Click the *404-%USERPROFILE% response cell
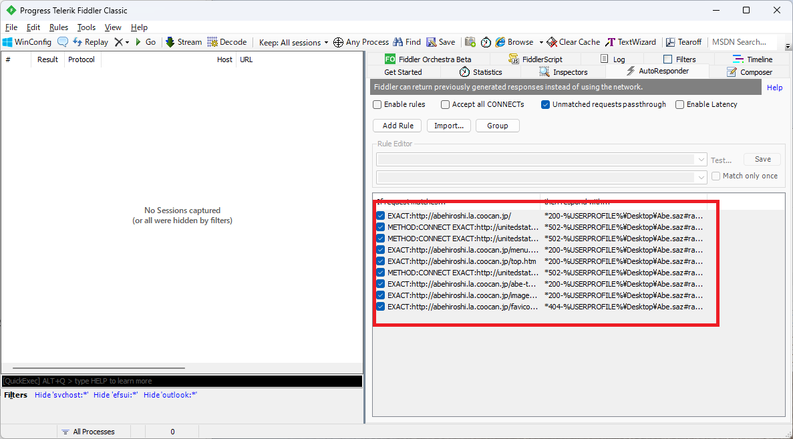The width and height of the screenshot is (793, 439). (x=623, y=307)
